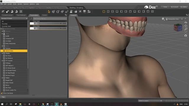189x106 pixels.
Task: Select the Node Selection arrow tool
Action: pyautogui.click(x=49, y=11)
